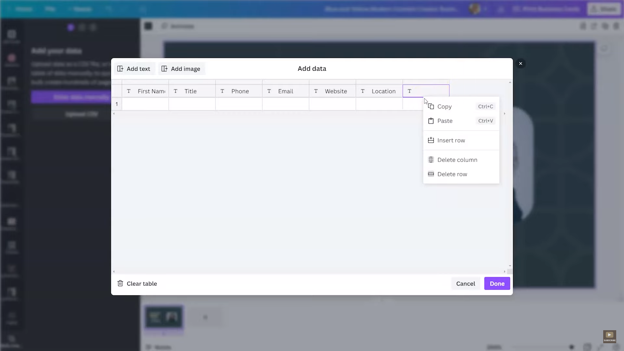The image size is (624, 351).
Task: Click the Add text button
Action: click(134, 69)
